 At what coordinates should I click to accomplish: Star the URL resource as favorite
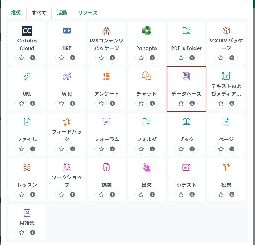(x=22, y=104)
